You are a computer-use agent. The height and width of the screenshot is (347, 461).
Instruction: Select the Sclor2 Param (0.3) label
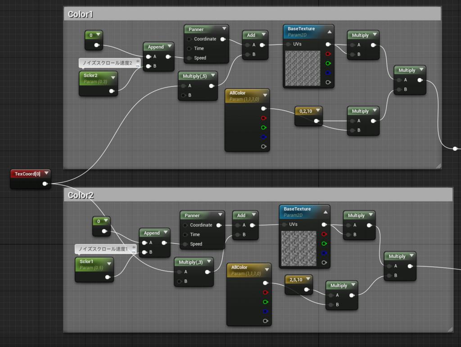point(95,82)
